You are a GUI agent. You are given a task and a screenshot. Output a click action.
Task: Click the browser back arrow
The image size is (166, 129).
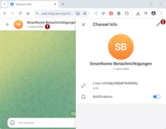(5, 14)
